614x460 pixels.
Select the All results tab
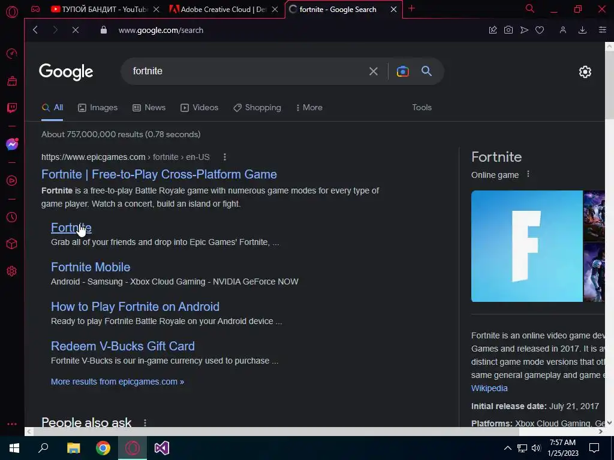(x=53, y=108)
